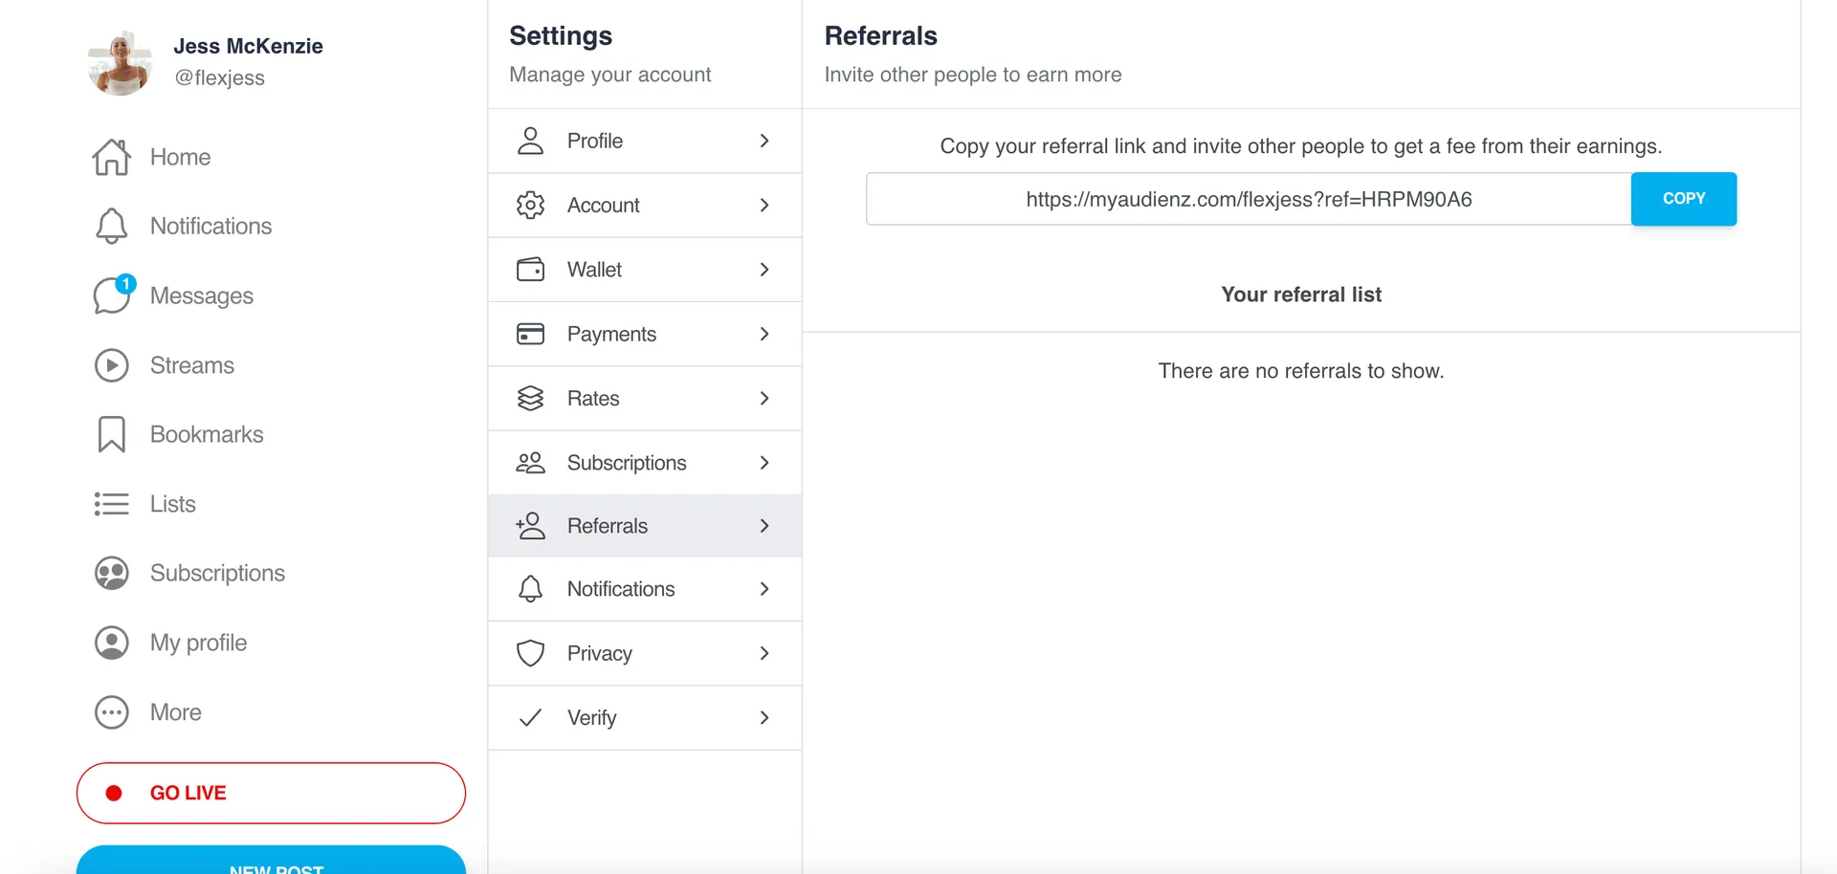Expand Account settings chevron
This screenshot has height=874, width=1837.
point(764,205)
